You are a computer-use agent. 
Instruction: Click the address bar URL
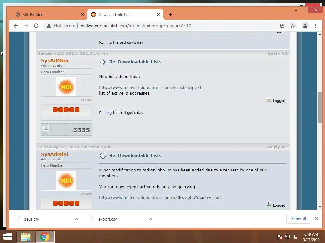point(136,26)
